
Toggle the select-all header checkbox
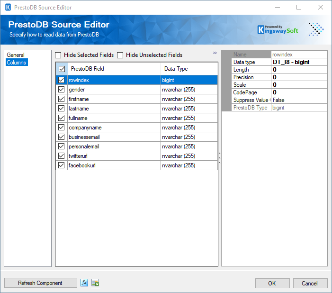(62, 69)
